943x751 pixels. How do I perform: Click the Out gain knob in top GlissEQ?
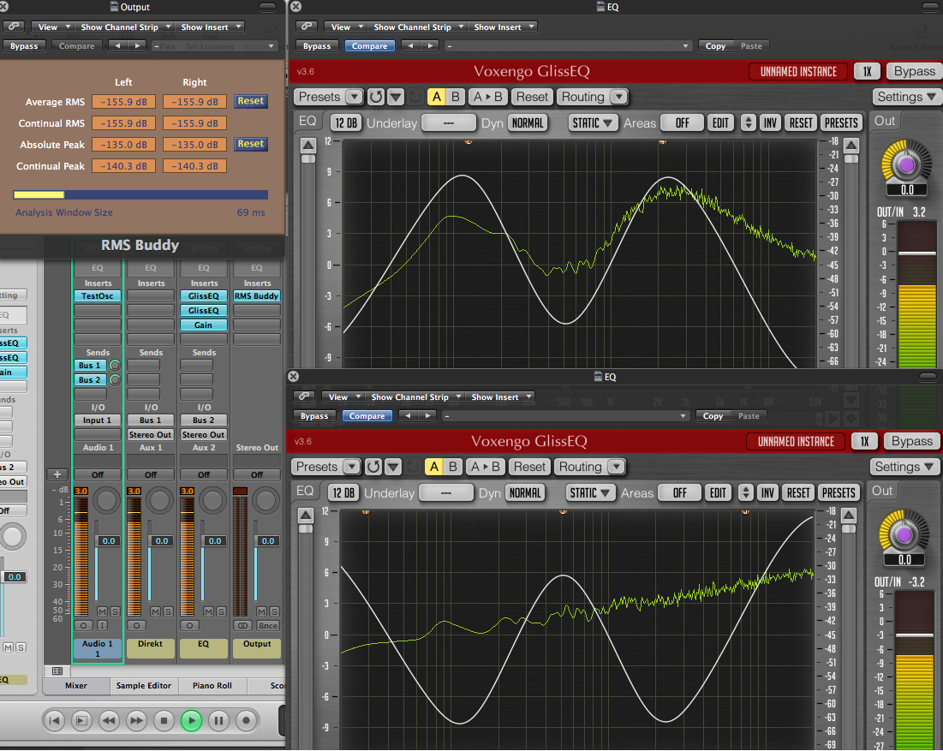[906, 164]
